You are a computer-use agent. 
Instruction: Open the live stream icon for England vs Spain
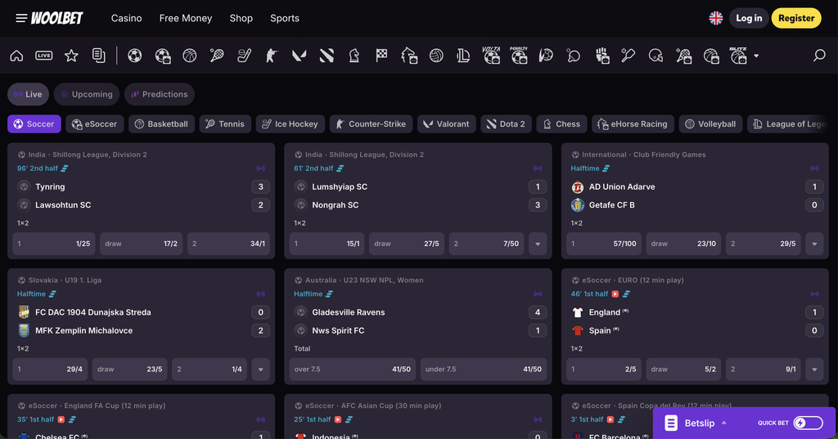click(x=615, y=293)
